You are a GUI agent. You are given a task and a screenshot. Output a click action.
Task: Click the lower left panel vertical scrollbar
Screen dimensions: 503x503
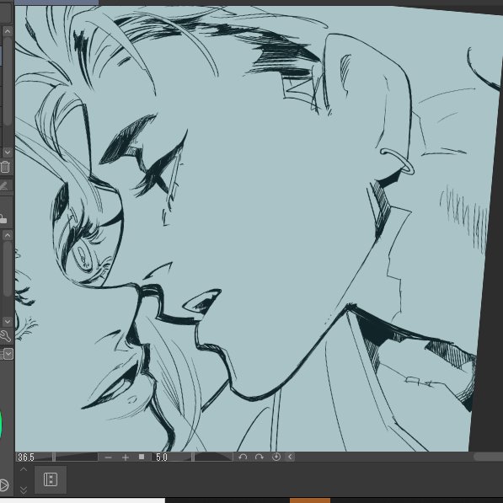[8, 269]
